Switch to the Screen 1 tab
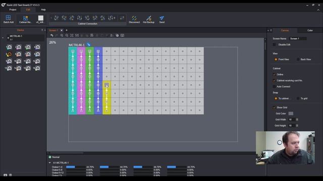The image size is (323, 181). point(53,30)
